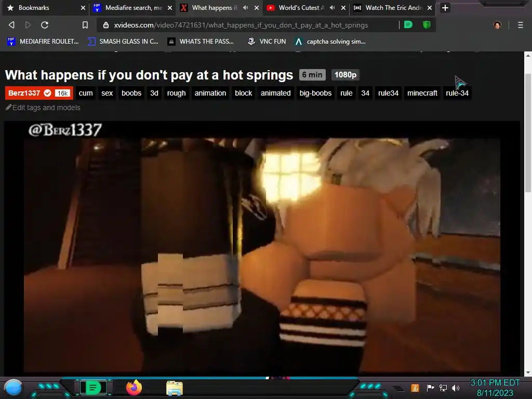Go back to the previous page
The height and width of the screenshot is (399, 532).
pos(11,25)
